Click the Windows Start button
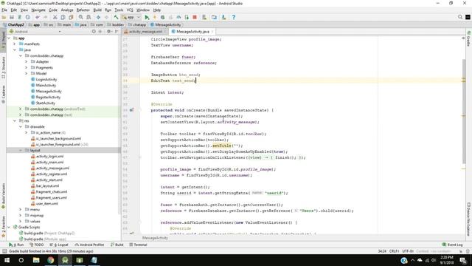 tap(7, 260)
